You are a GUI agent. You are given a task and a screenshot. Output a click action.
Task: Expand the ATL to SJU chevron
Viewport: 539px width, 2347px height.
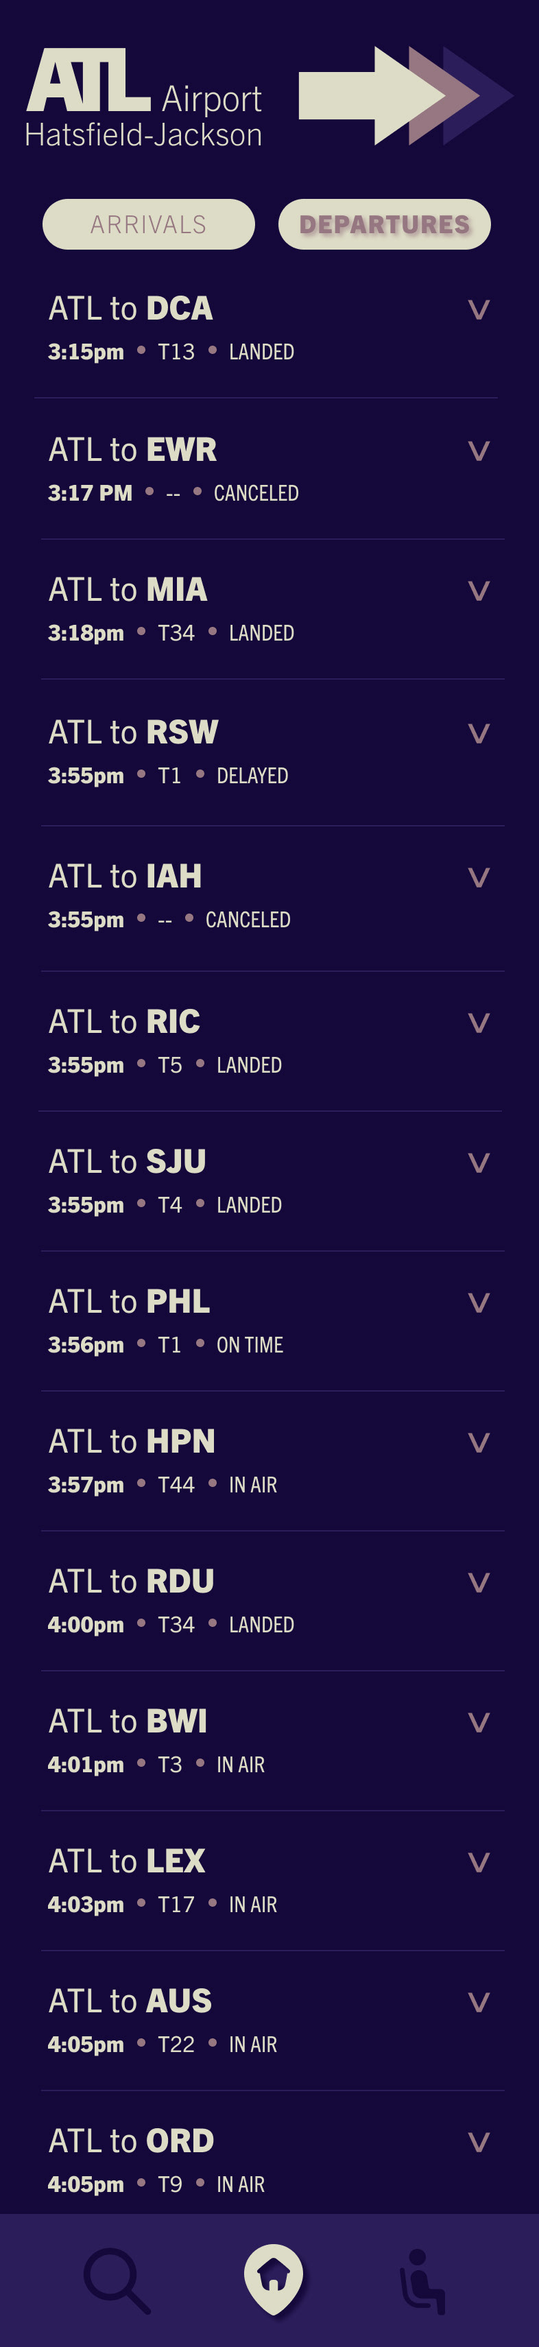click(x=479, y=1163)
